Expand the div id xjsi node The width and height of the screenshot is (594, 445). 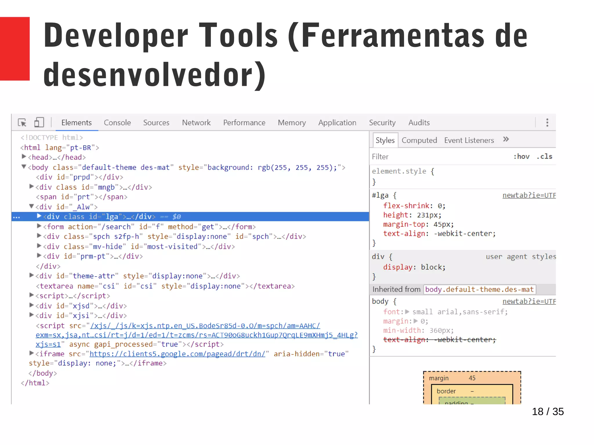(x=32, y=315)
